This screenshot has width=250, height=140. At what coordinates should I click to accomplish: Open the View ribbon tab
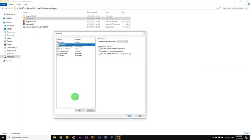click(26, 4)
